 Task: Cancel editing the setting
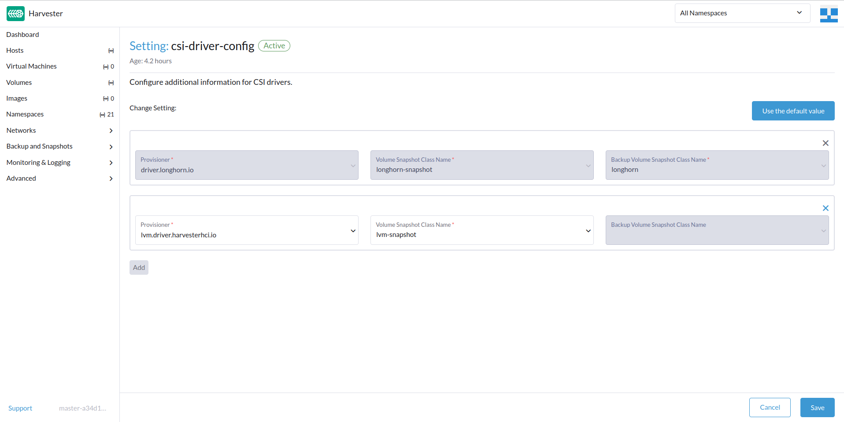(770, 407)
